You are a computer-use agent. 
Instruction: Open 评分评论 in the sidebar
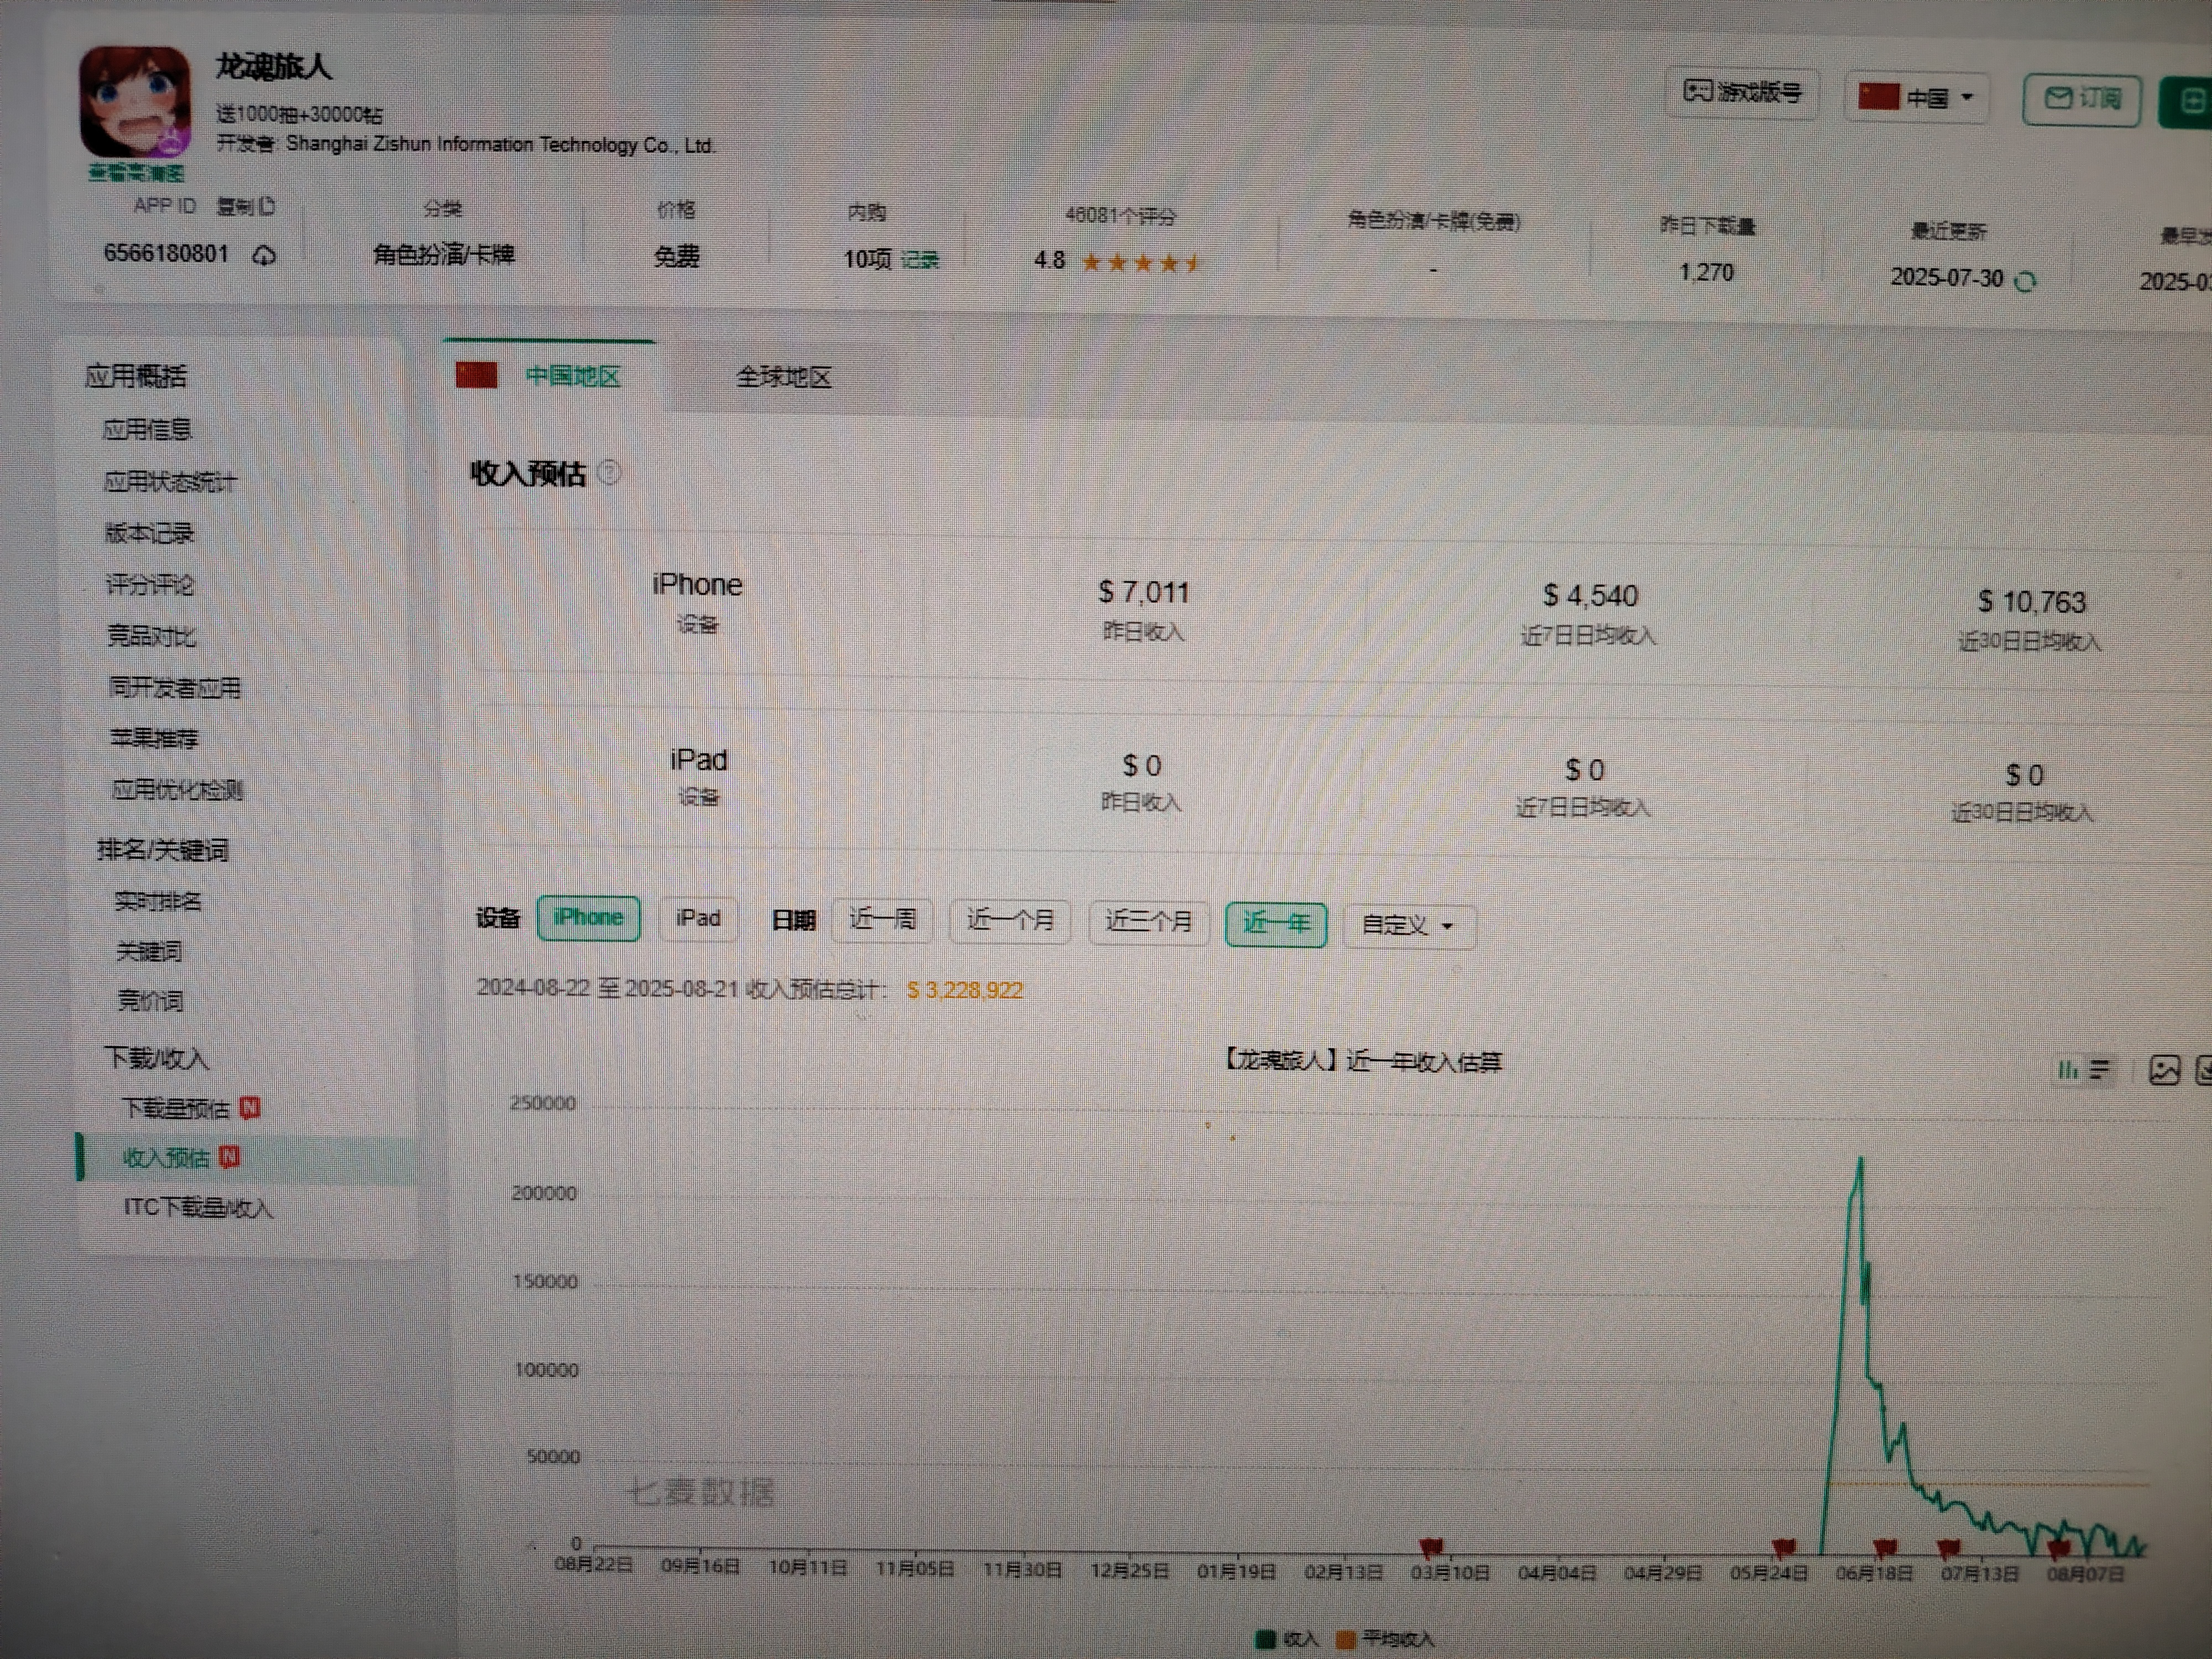[x=150, y=584]
